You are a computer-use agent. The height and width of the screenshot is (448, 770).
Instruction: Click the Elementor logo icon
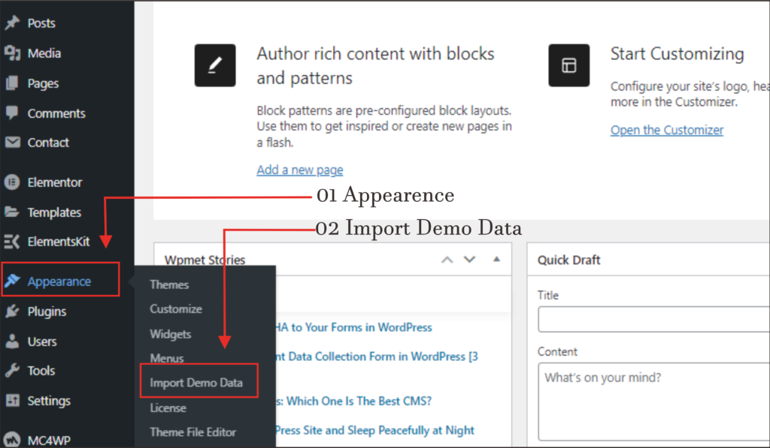pos(12,182)
